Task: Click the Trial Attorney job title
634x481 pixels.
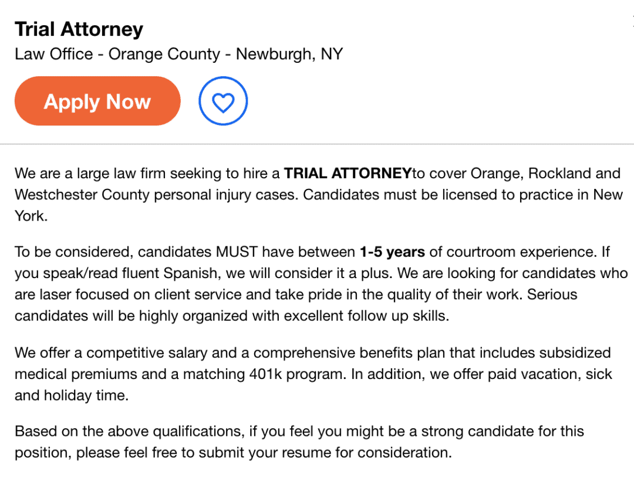Action: tap(79, 29)
